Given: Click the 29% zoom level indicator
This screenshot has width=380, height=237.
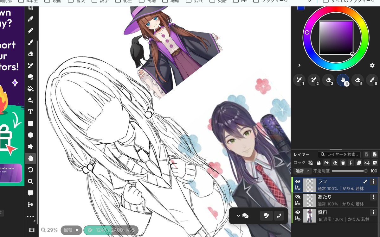Looking at the screenshot, I should click(x=49, y=230).
